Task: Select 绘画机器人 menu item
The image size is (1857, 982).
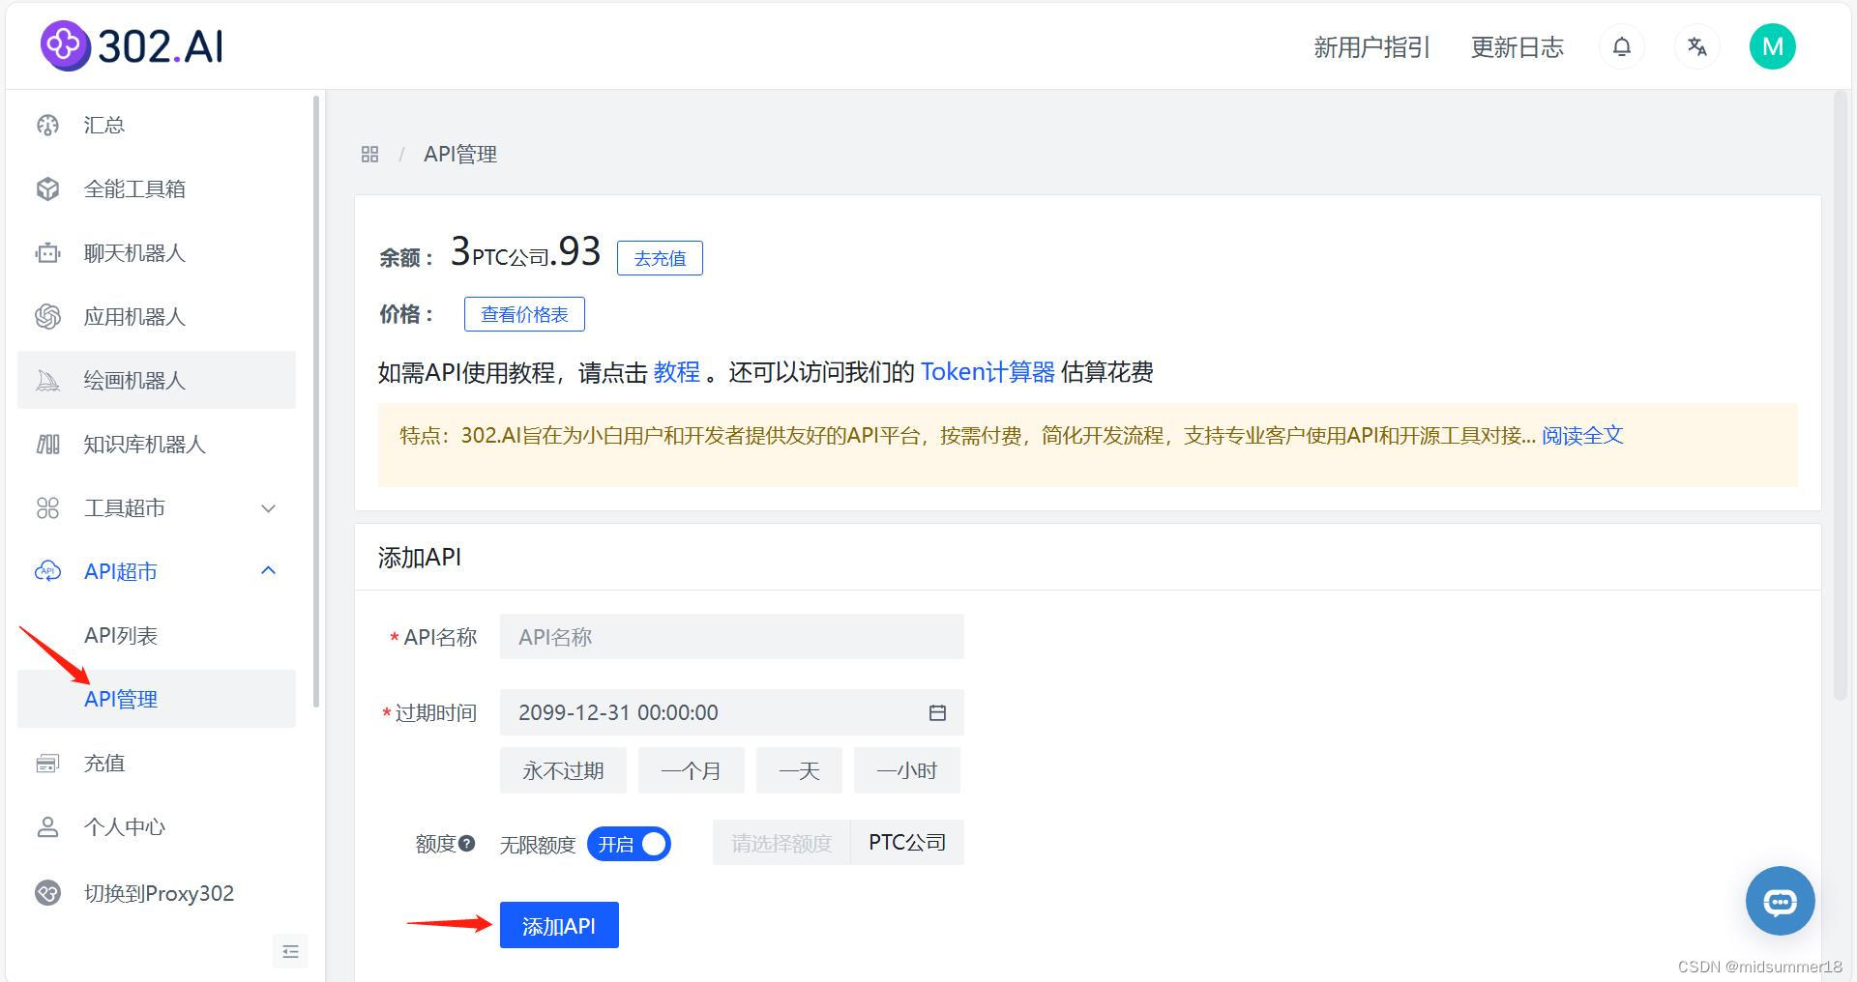Action: (x=156, y=380)
